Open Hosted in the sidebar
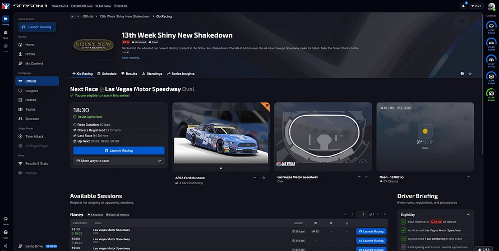 (x=37, y=100)
